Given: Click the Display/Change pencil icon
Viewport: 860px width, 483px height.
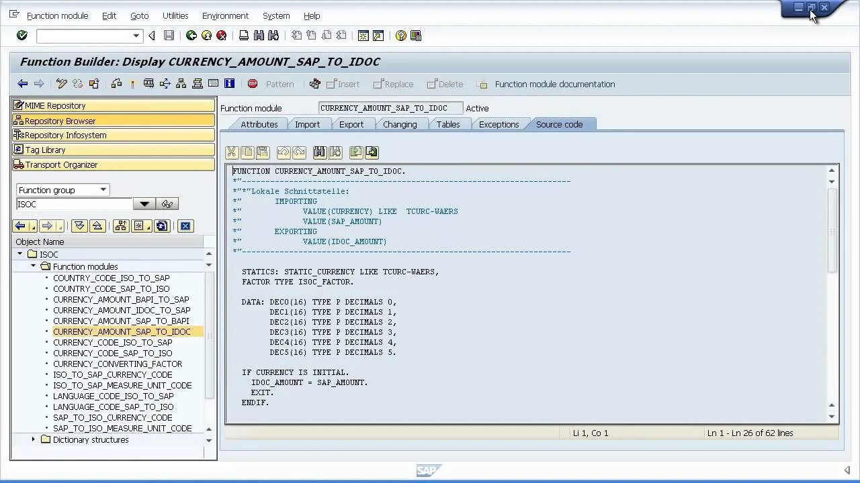Looking at the screenshot, I should click(62, 84).
